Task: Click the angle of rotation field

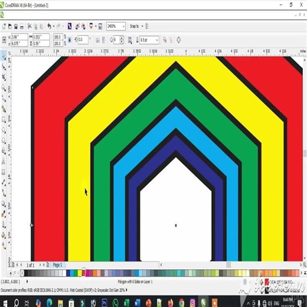Action: tap(83, 40)
